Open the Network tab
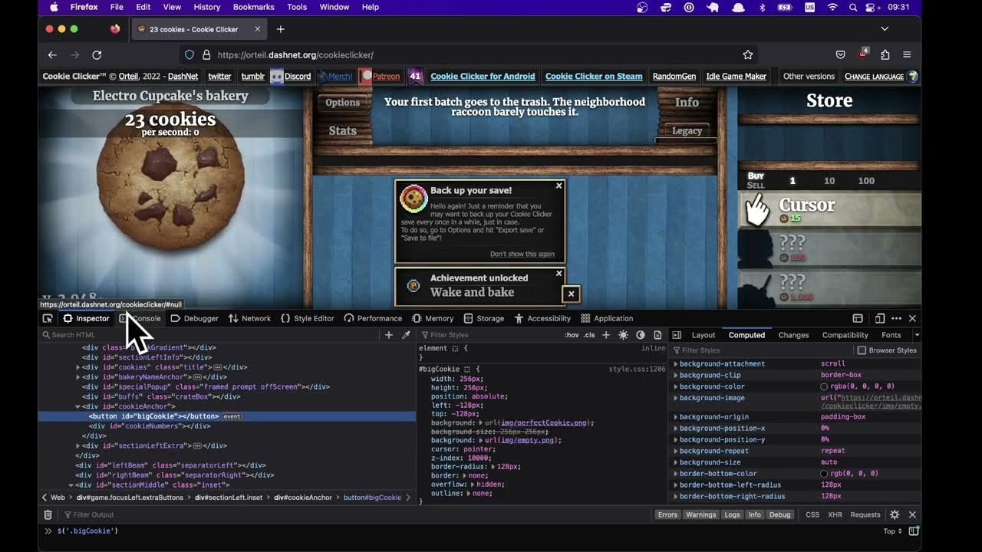This screenshot has width=982, height=552. coord(249,318)
